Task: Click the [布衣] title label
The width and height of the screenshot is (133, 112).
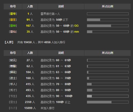Action: point(13,108)
